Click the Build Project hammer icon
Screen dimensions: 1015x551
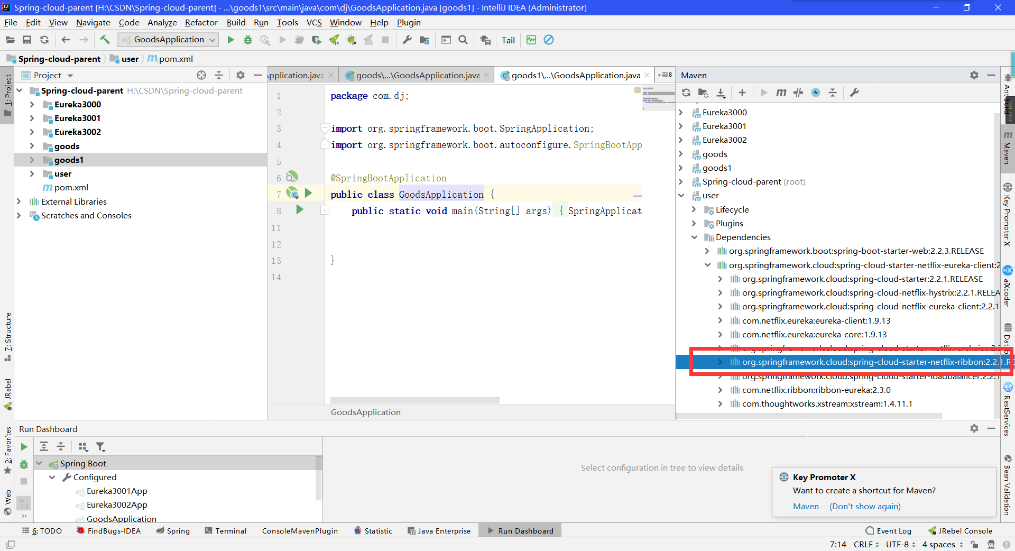coord(105,40)
